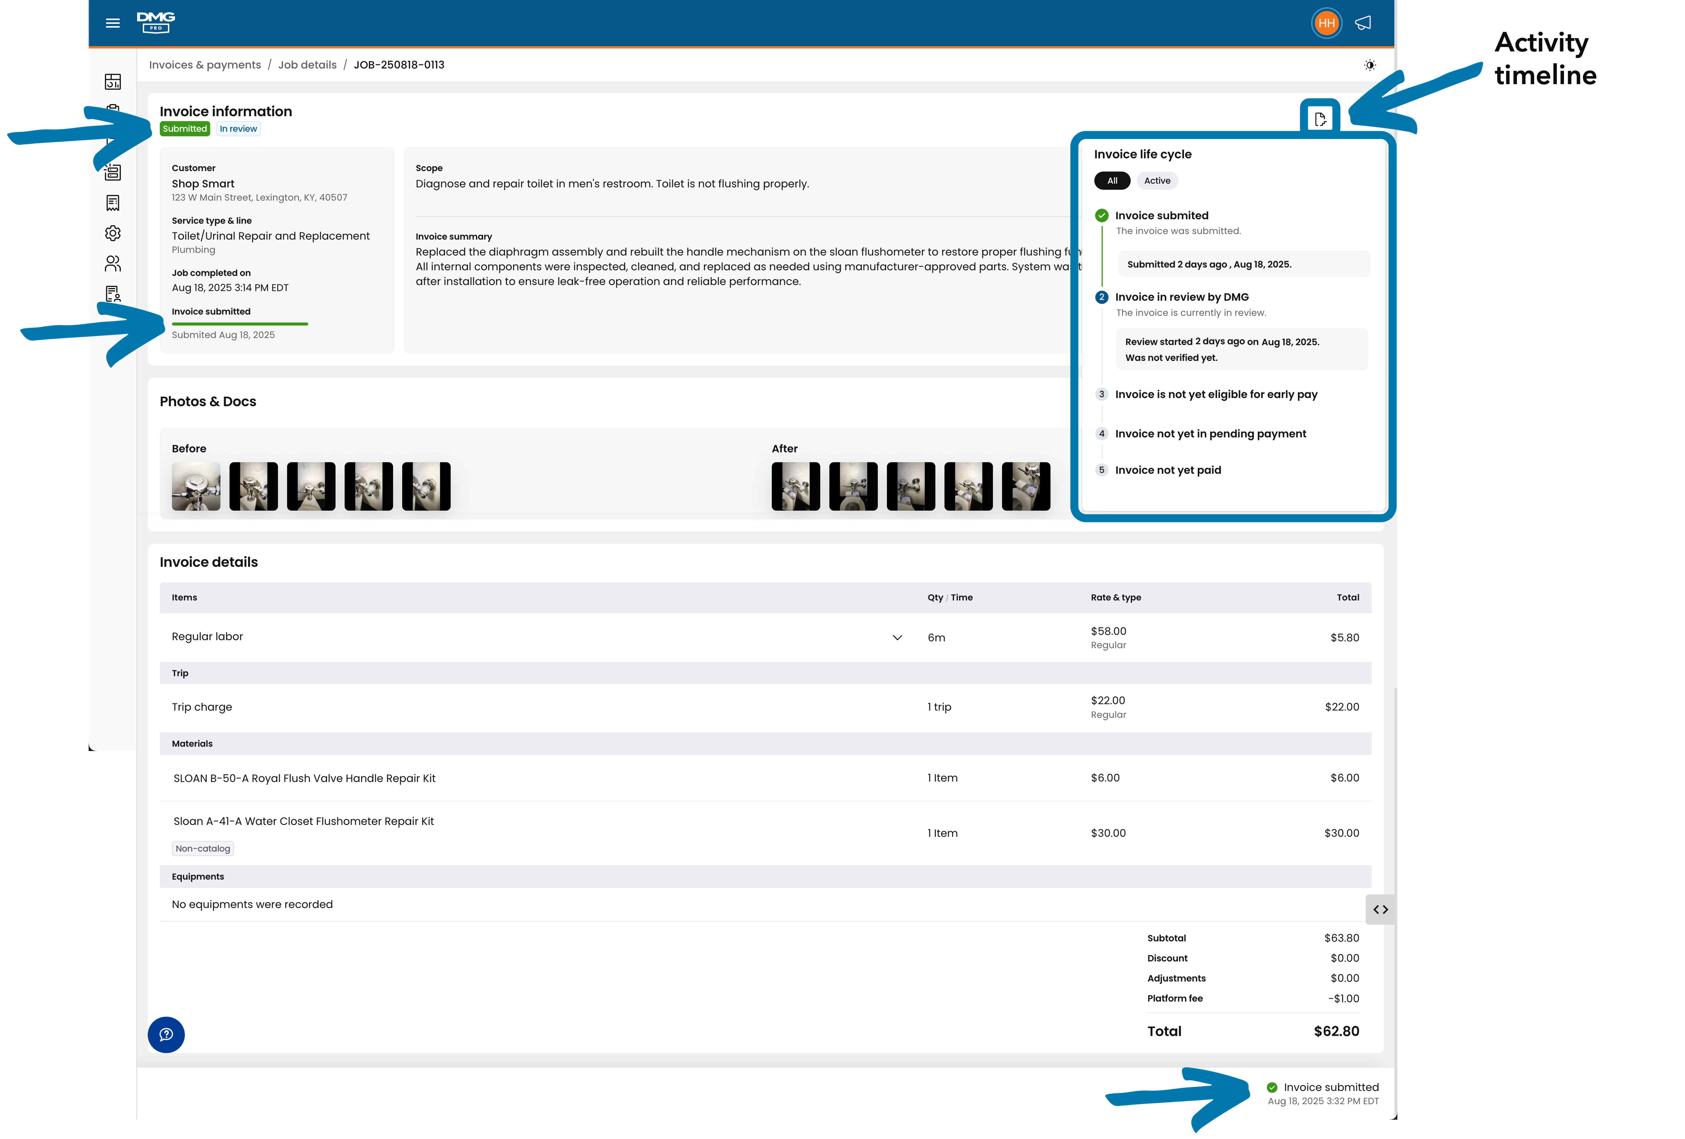
Task: Select the All life cycle filter
Action: [1112, 180]
